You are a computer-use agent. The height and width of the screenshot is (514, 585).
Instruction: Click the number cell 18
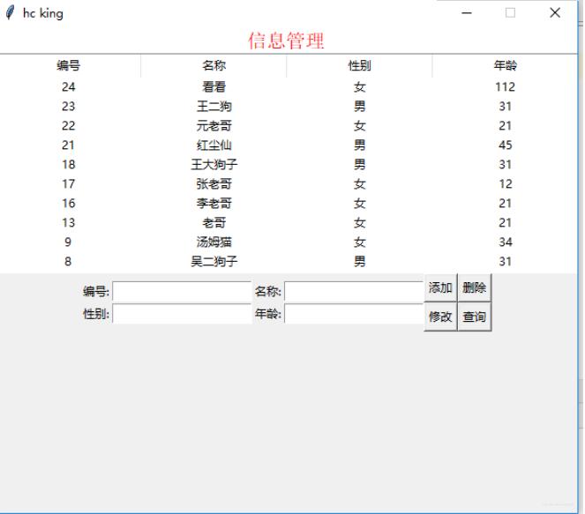pyautogui.click(x=69, y=164)
